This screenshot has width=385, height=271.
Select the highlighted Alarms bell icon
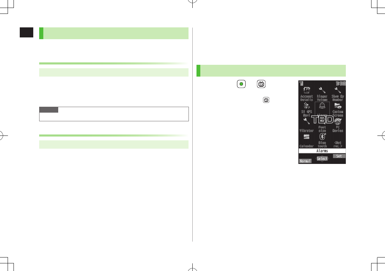coord(322,106)
